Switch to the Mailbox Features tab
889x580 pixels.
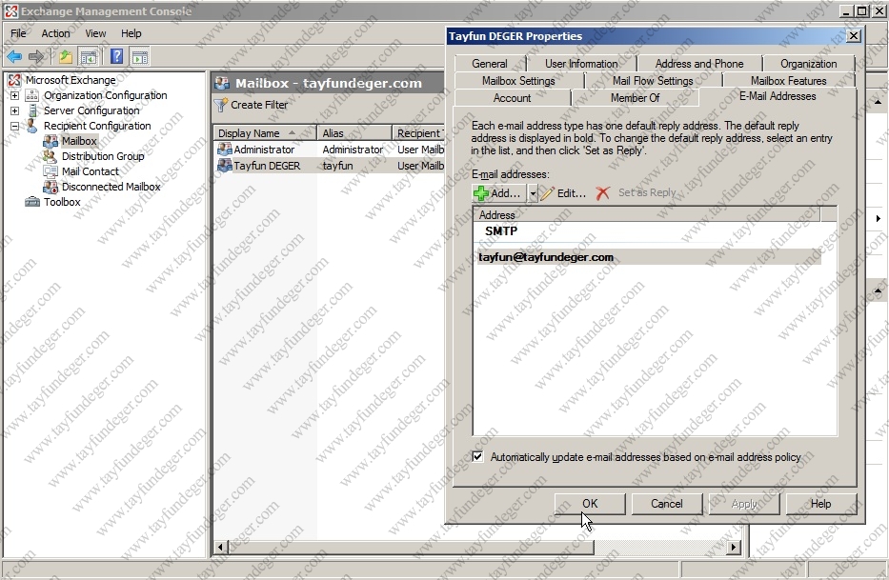pyautogui.click(x=788, y=81)
